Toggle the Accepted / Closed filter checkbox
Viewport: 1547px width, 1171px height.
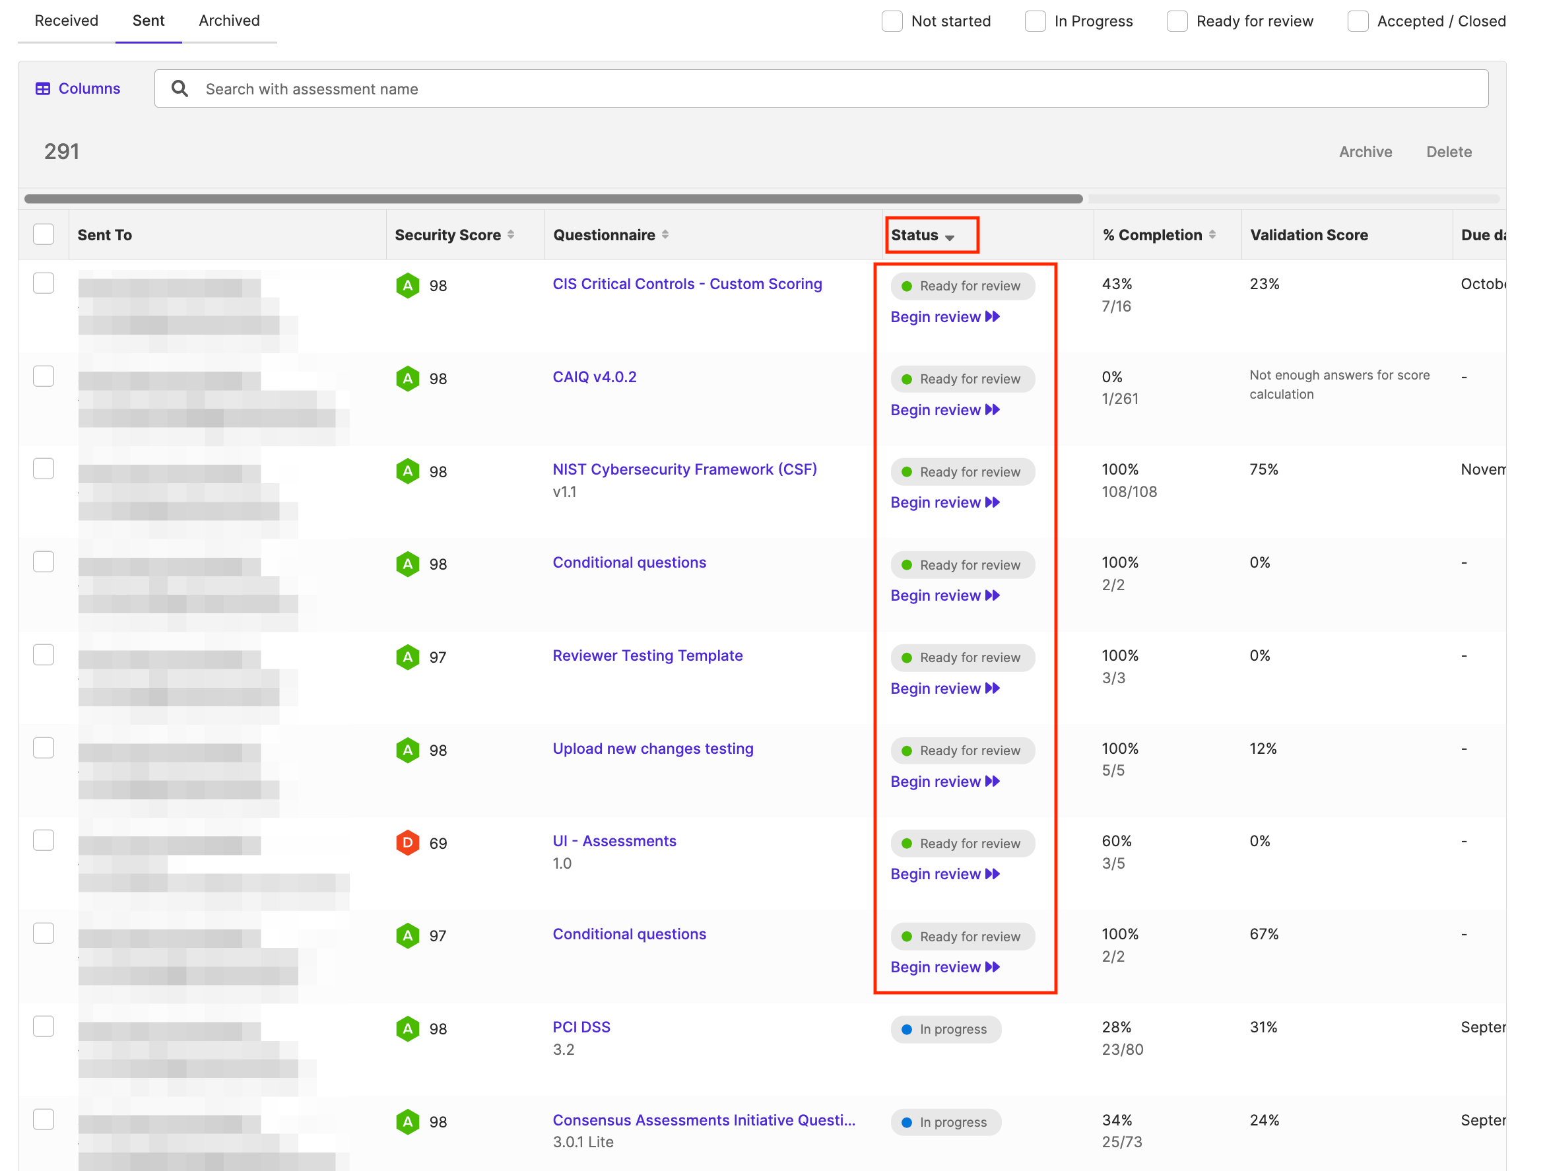1358,21
